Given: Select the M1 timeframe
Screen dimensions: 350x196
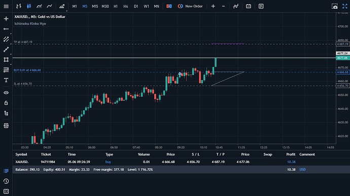Looking at the screenshot, I should tap(75, 6).
